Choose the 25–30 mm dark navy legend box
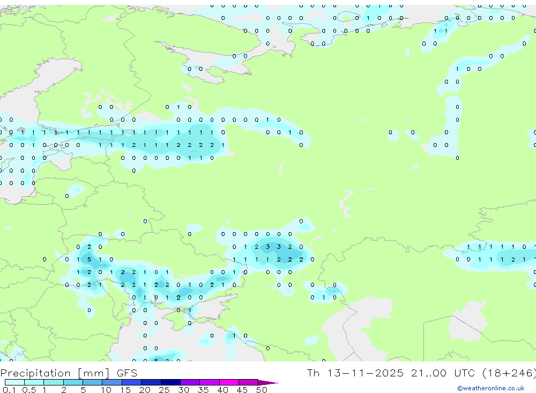The width and height of the screenshot is (536, 393). (170, 382)
